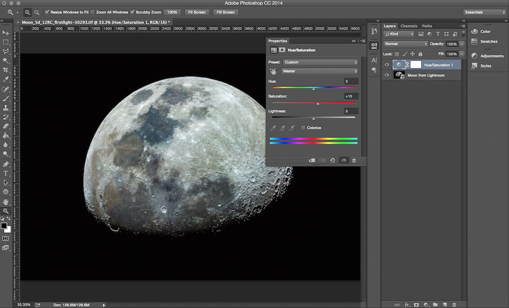Delete the adjustment layer via trash icon in Properties

click(x=354, y=160)
